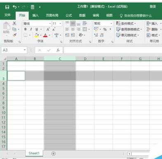Click the Undo arrow icon
This screenshot has width=162, height=159.
click(14, 7)
